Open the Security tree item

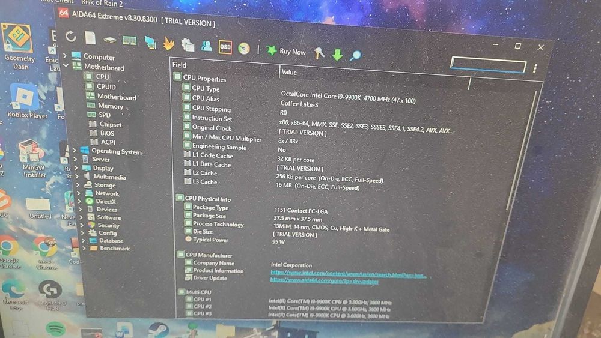108,225
